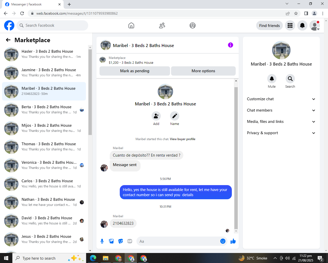
Task: Mute the conversation in the right panel
Action: (x=272, y=79)
